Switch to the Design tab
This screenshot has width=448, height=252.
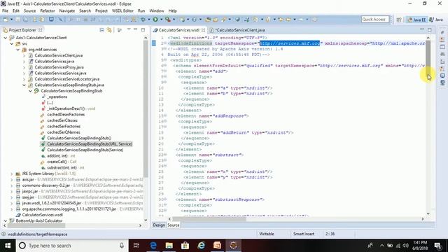[159, 225]
